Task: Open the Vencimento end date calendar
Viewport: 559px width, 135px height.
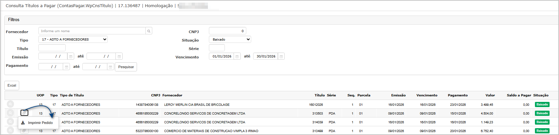Action: pos(281,56)
